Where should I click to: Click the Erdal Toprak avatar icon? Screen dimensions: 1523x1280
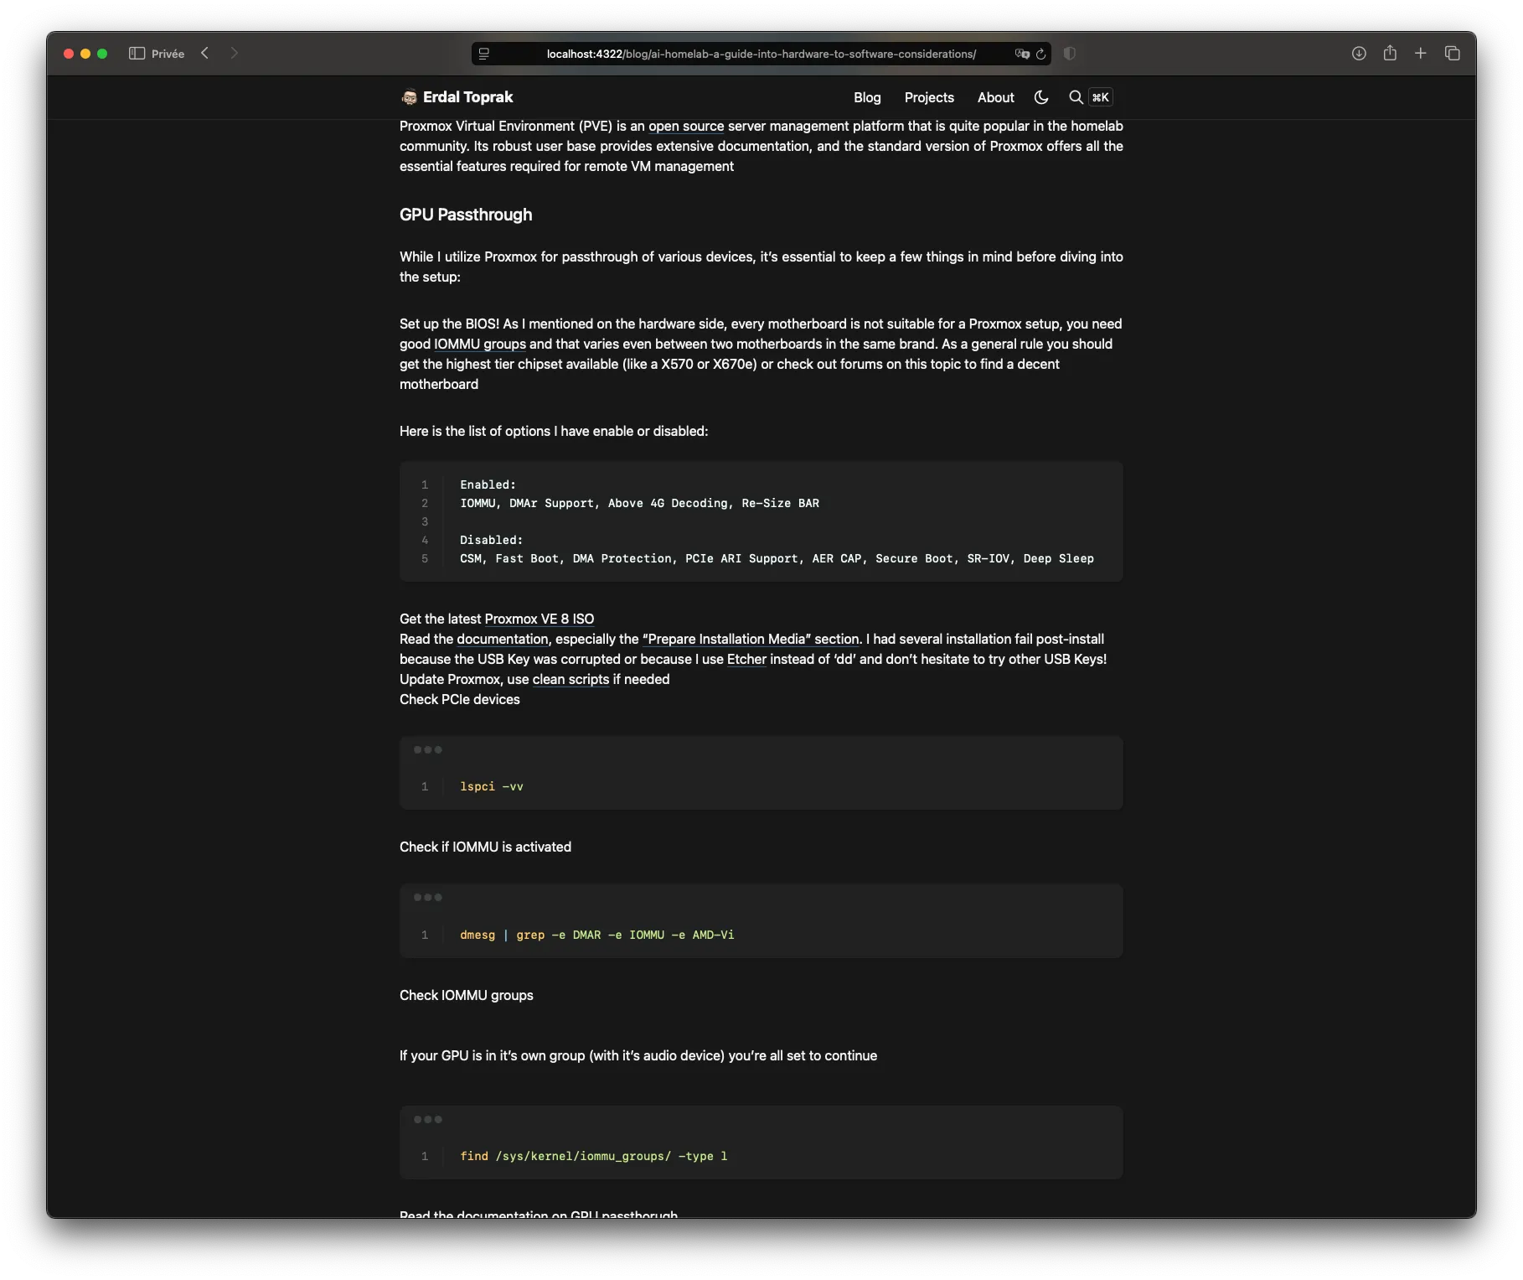click(x=410, y=97)
